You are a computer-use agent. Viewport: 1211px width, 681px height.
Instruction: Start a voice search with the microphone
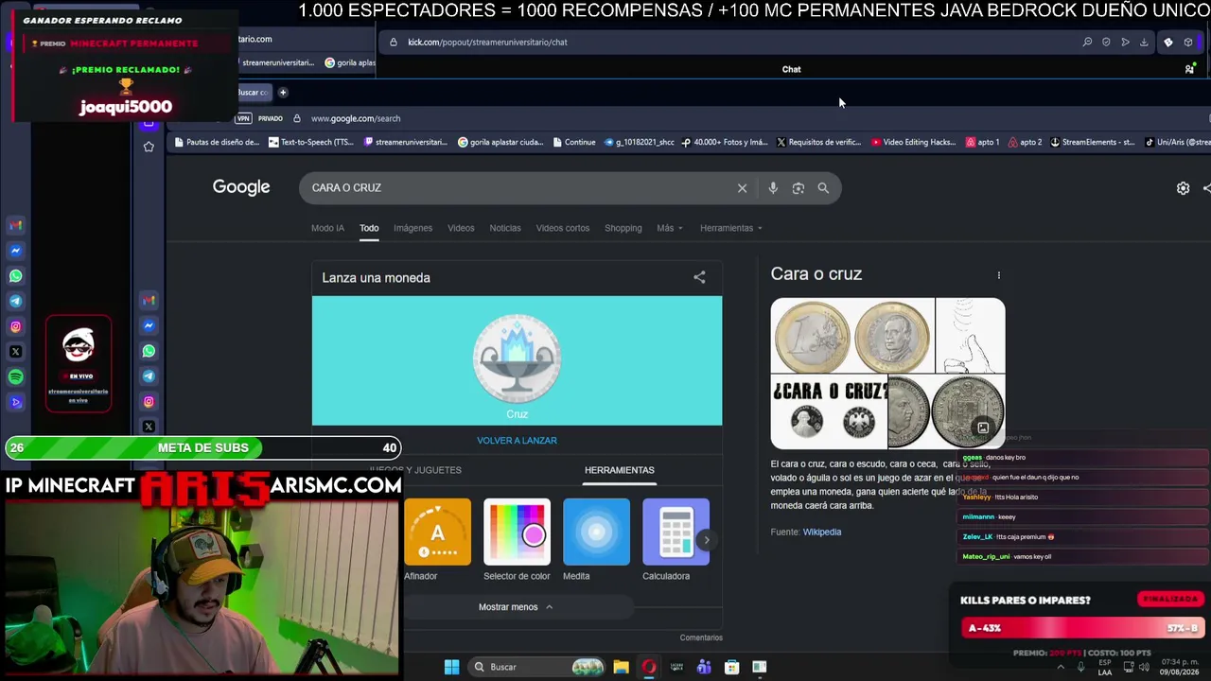coord(773,188)
